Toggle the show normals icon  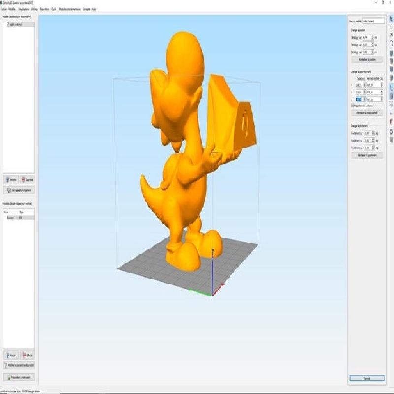(x=391, y=112)
